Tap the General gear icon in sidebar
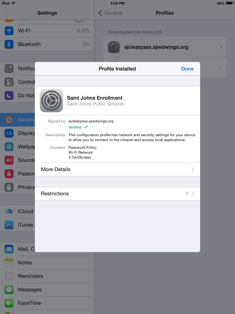 (9, 120)
